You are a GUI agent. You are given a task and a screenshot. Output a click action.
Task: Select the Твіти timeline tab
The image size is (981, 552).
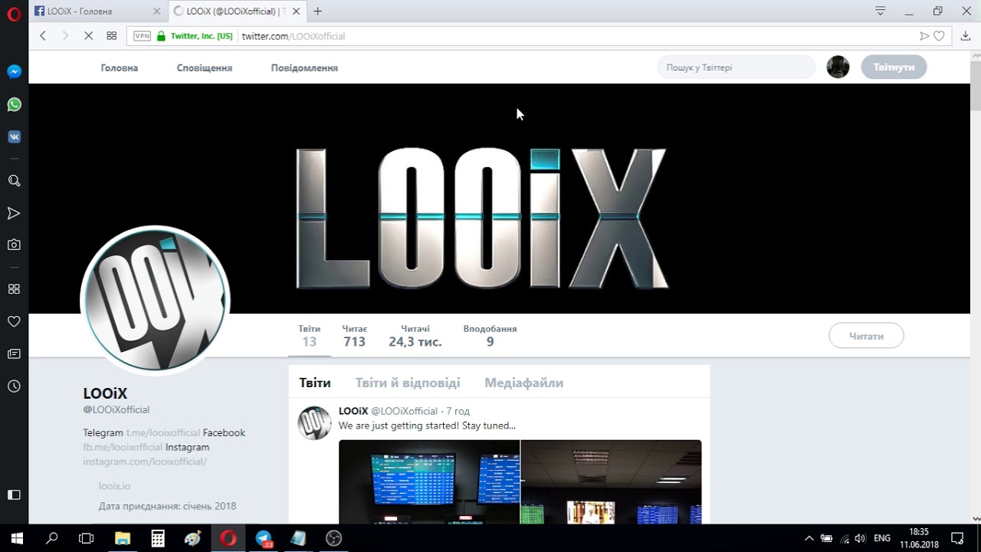point(315,383)
